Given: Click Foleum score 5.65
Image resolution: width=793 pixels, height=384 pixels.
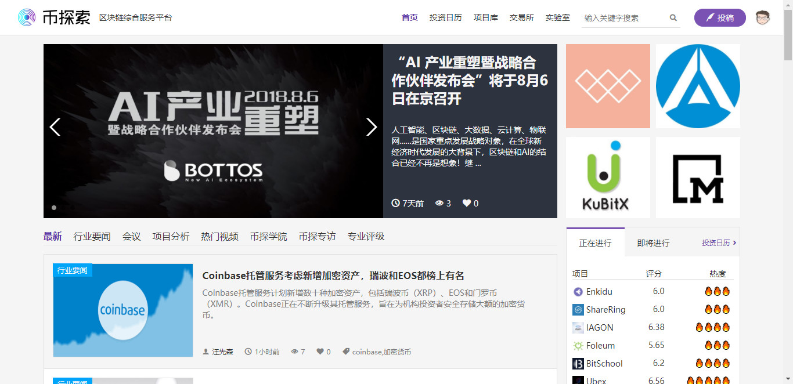Looking at the screenshot, I should 657,345.
